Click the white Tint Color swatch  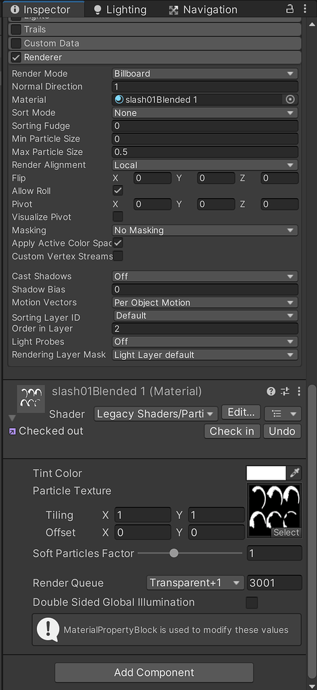tap(266, 474)
